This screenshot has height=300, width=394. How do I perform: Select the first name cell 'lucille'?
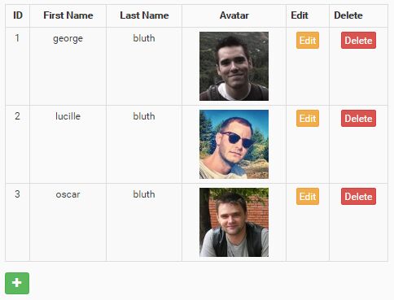coord(68,116)
